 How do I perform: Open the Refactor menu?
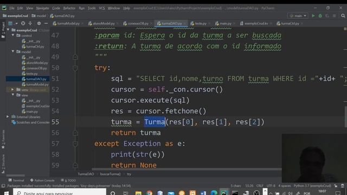69,8
